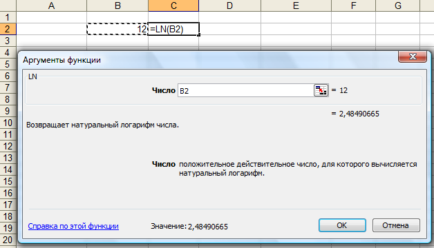Select row 17 header
Viewport: 434px width, 248px height.
tap(8, 205)
